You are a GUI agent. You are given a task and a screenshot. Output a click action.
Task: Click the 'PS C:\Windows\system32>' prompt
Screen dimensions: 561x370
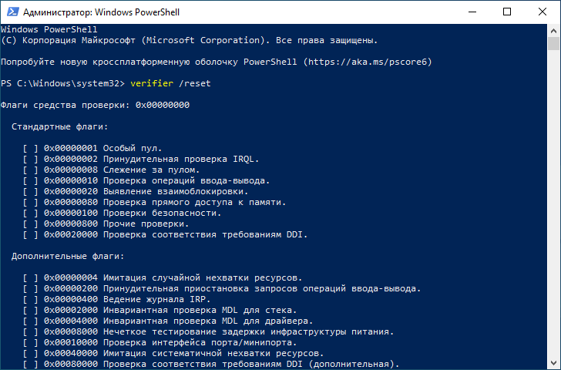[x=62, y=83]
